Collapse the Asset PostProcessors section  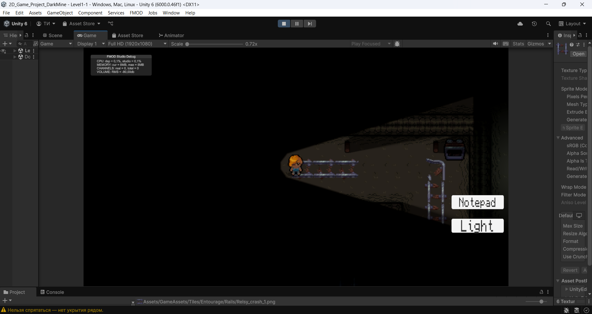(558, 281)
